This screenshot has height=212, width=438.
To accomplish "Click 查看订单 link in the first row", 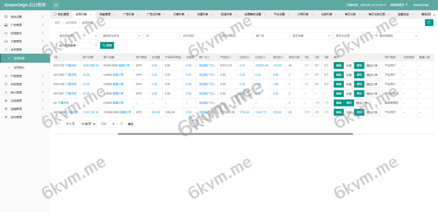I will [124, 66].
